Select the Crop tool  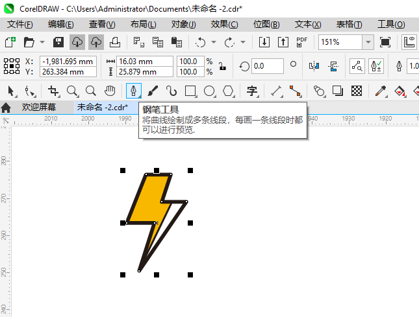(54, 91)
